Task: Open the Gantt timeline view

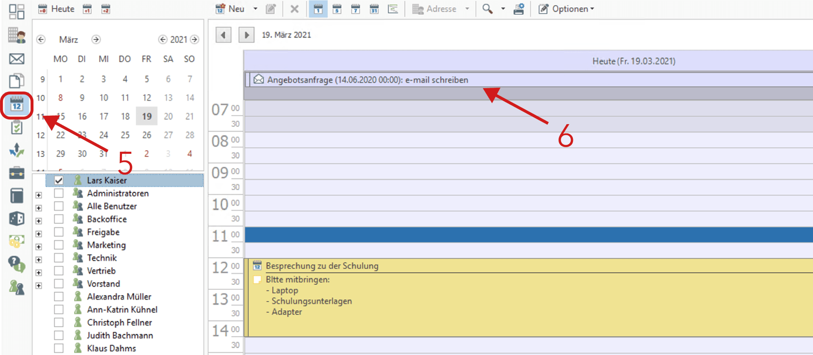Action: pyautogui.click(x=393, y=9)
